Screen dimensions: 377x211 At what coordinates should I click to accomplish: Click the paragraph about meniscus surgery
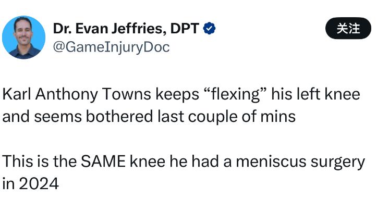point(184,172)
